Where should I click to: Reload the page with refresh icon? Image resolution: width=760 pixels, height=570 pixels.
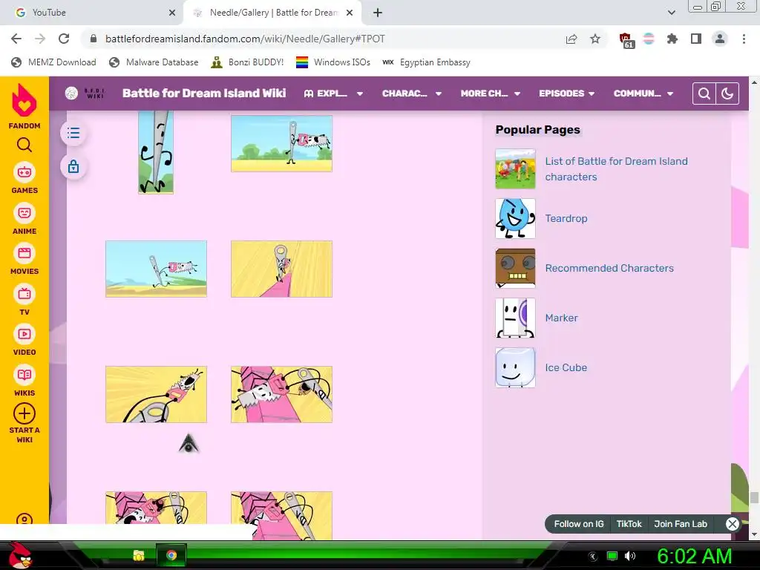pyautogui.click(x=64, y=39)
